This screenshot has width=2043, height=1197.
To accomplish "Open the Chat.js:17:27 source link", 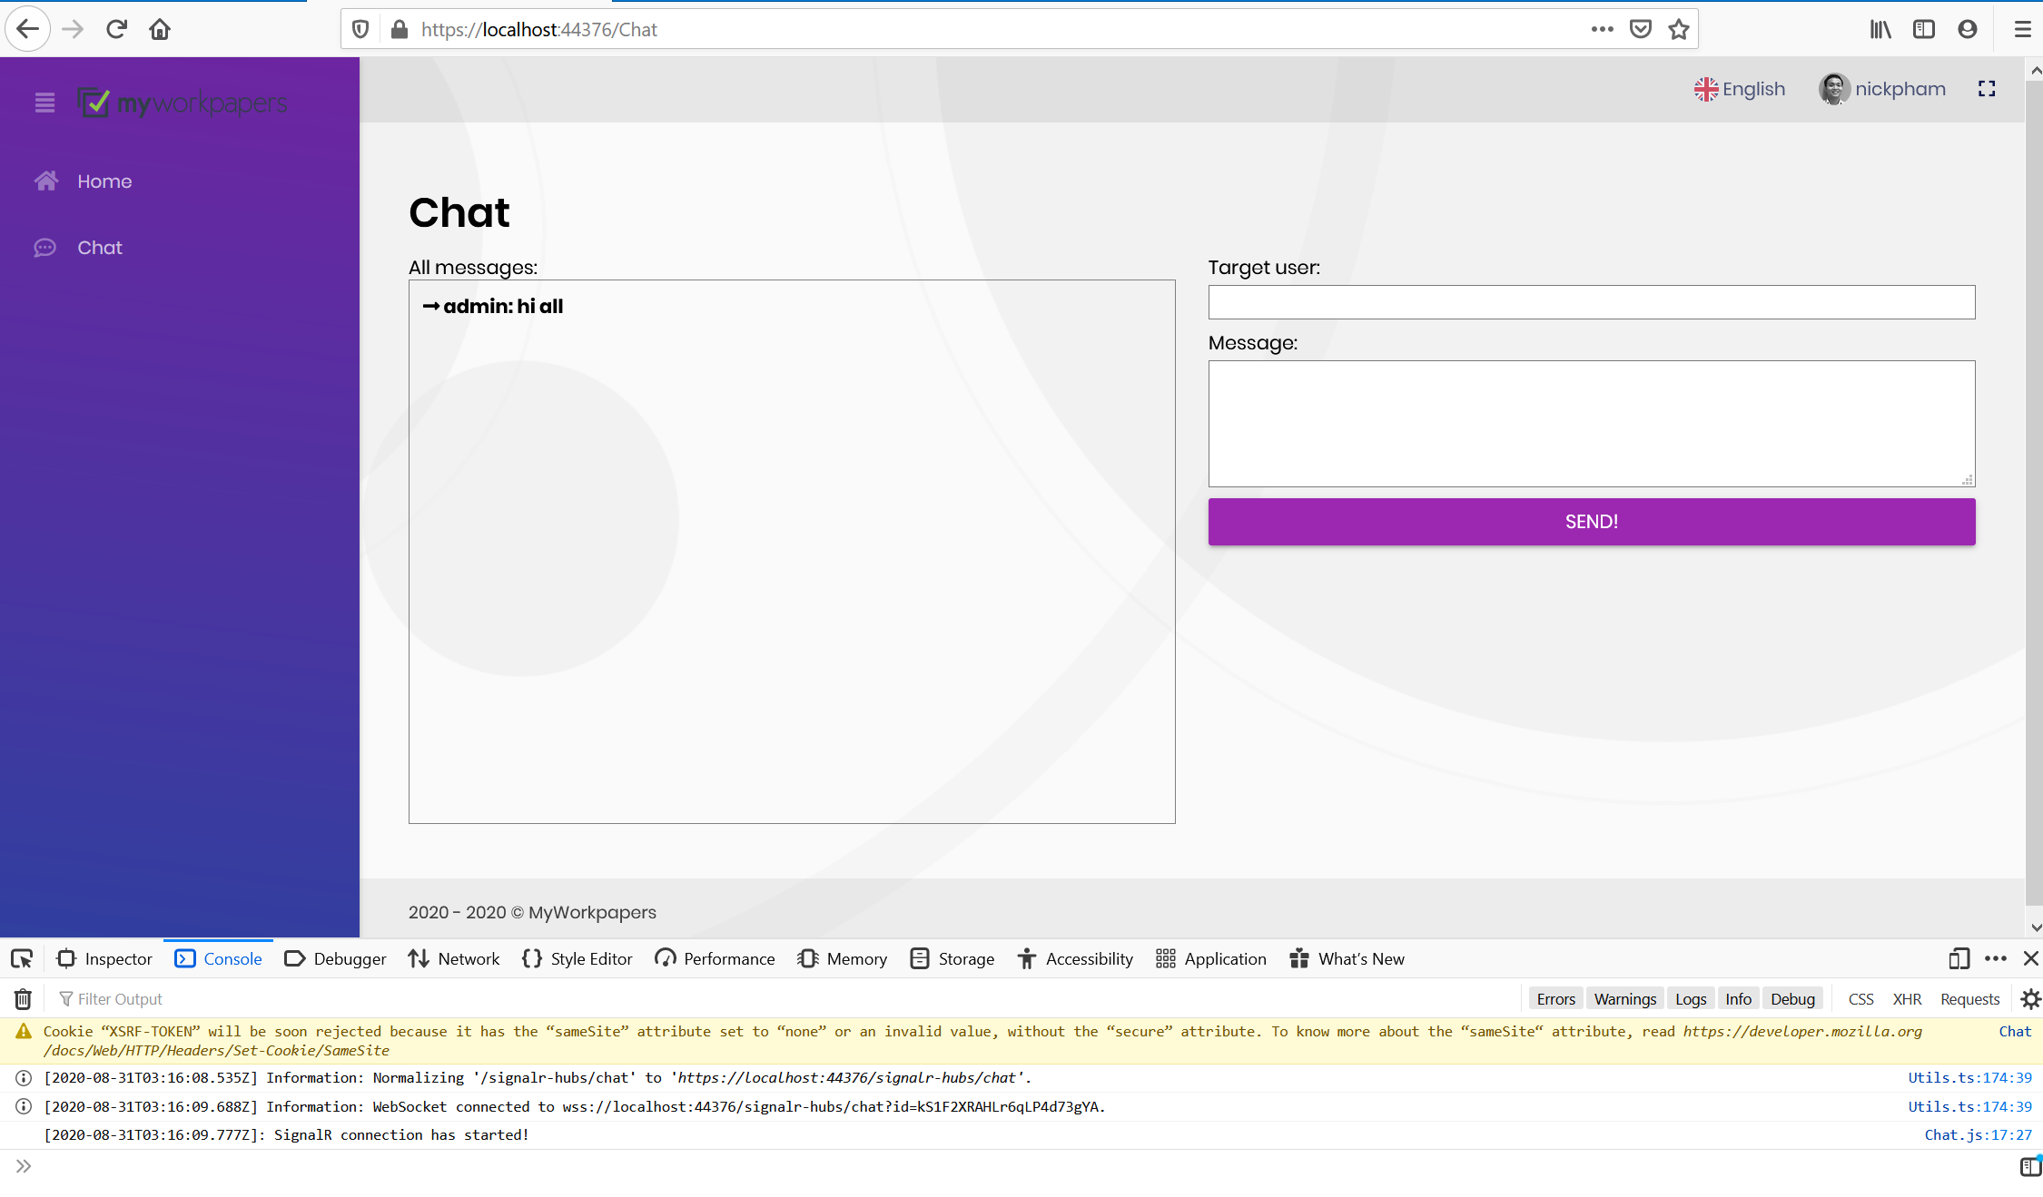I will [x=1978, y=1135].
